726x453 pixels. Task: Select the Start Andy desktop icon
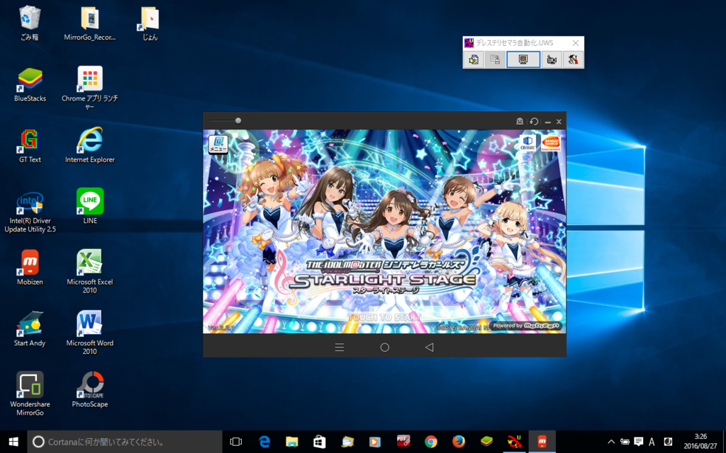tap(30, 328)
